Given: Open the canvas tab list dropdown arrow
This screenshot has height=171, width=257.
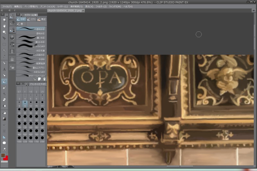Looking at the screenshot, I should [253, 11].
